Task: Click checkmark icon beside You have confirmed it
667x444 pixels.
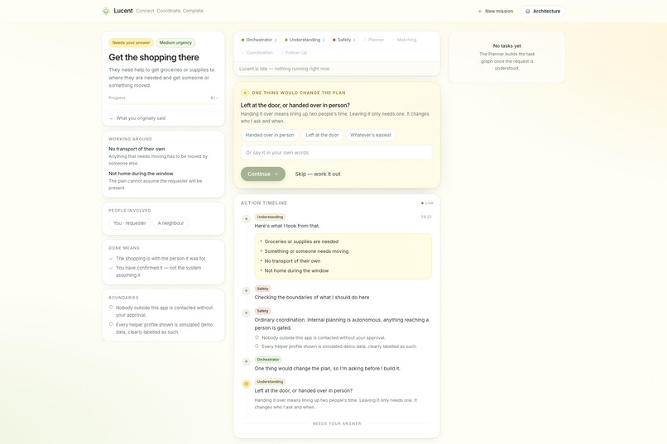Action: (111, 268)
